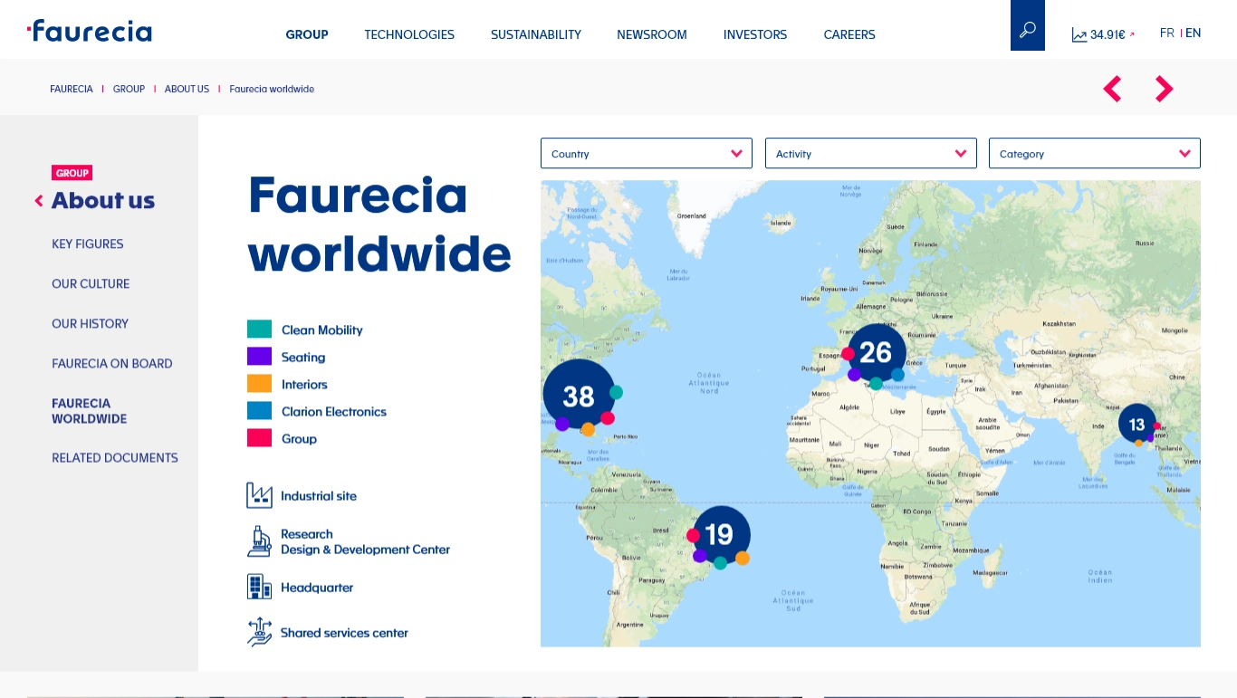Click FAURECIA in the breadcrumb
This screenshot has width=1237, height=698.
(x=72, y=89)
